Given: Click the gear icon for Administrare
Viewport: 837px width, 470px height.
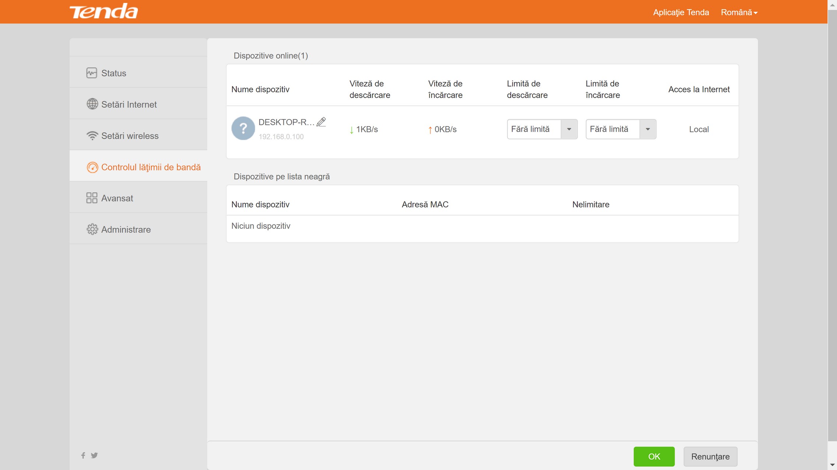Looking at the screenshot, I should pos(92,229).
